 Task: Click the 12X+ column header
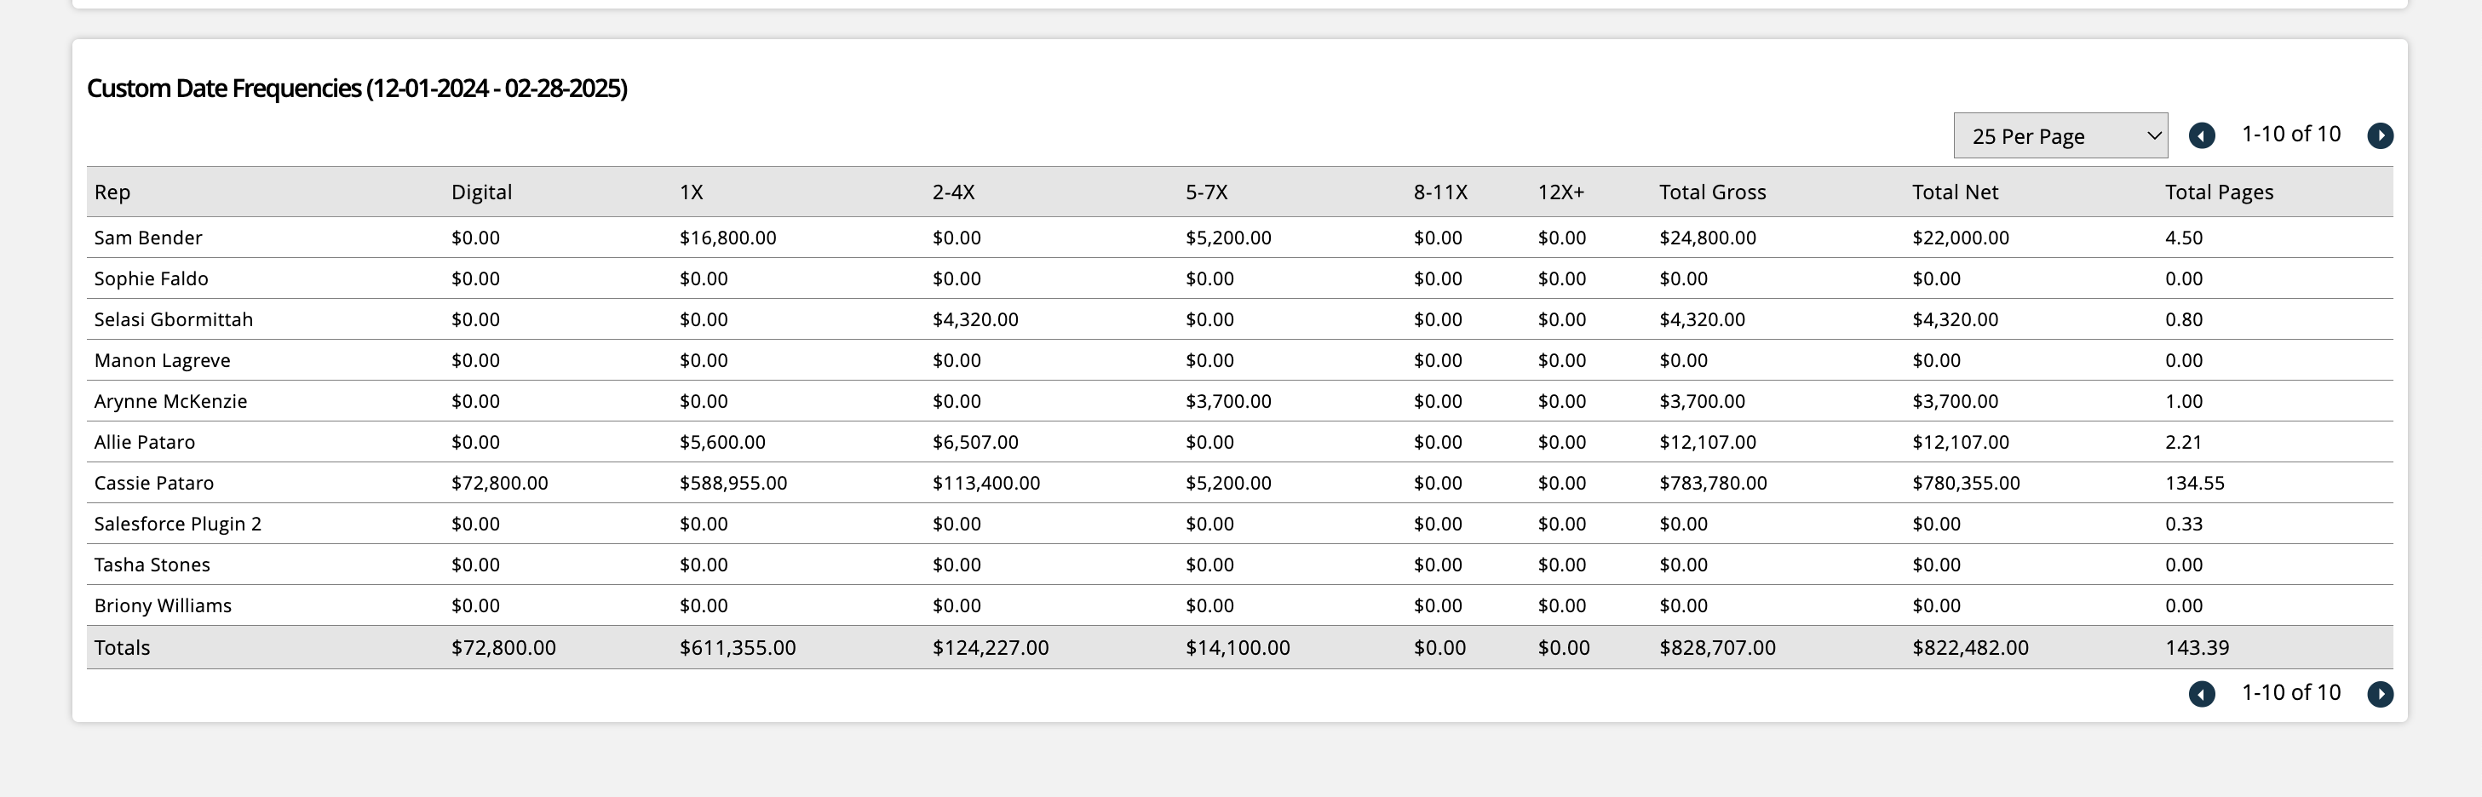(1561, 192)
